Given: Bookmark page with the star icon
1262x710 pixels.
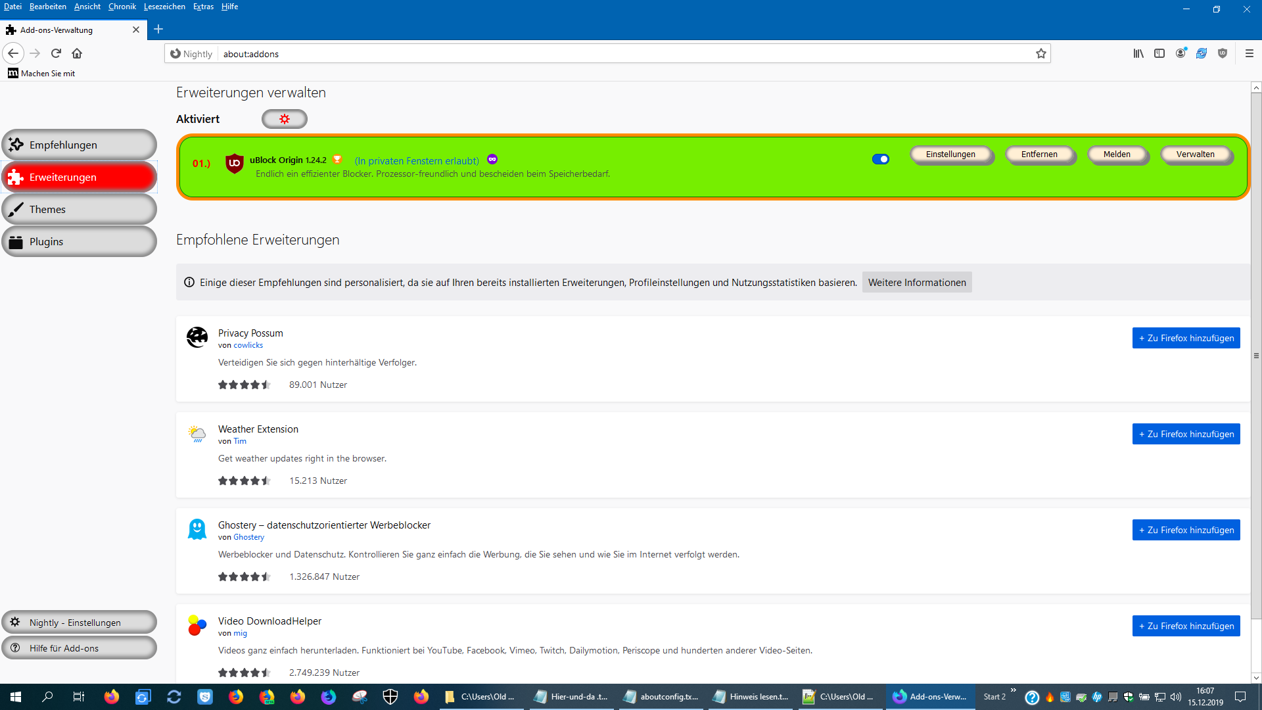Looking at the screenshot, I should coord(1041,54).
